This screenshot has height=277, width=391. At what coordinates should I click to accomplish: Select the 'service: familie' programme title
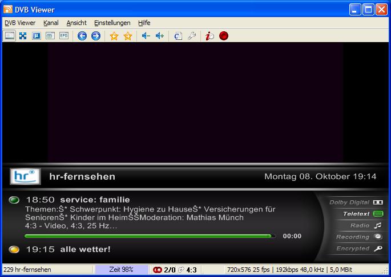point(95,200)
